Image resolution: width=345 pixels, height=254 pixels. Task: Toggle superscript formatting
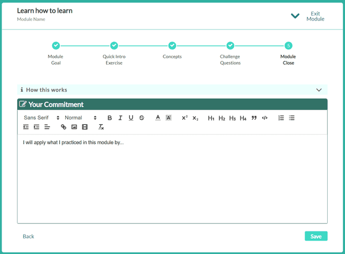click(x=184, y=118)
